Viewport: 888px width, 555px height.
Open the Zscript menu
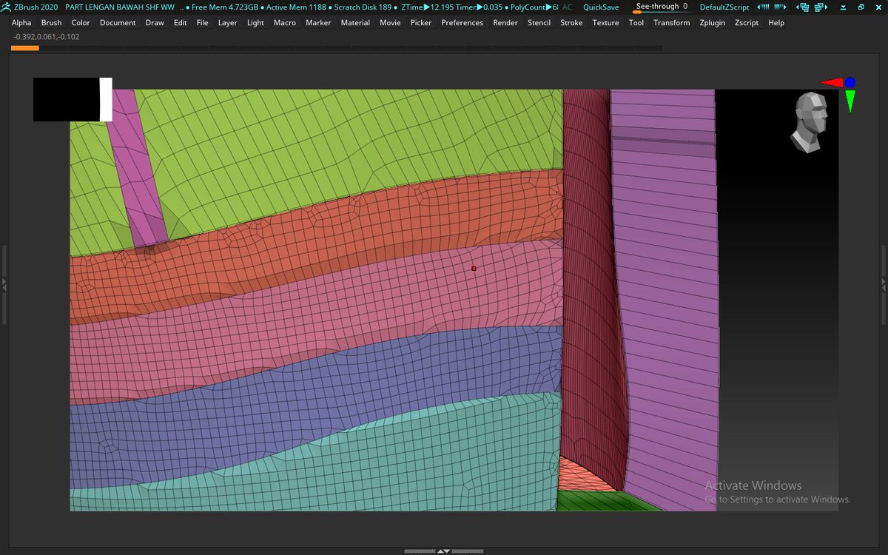(x=747, y=23)
